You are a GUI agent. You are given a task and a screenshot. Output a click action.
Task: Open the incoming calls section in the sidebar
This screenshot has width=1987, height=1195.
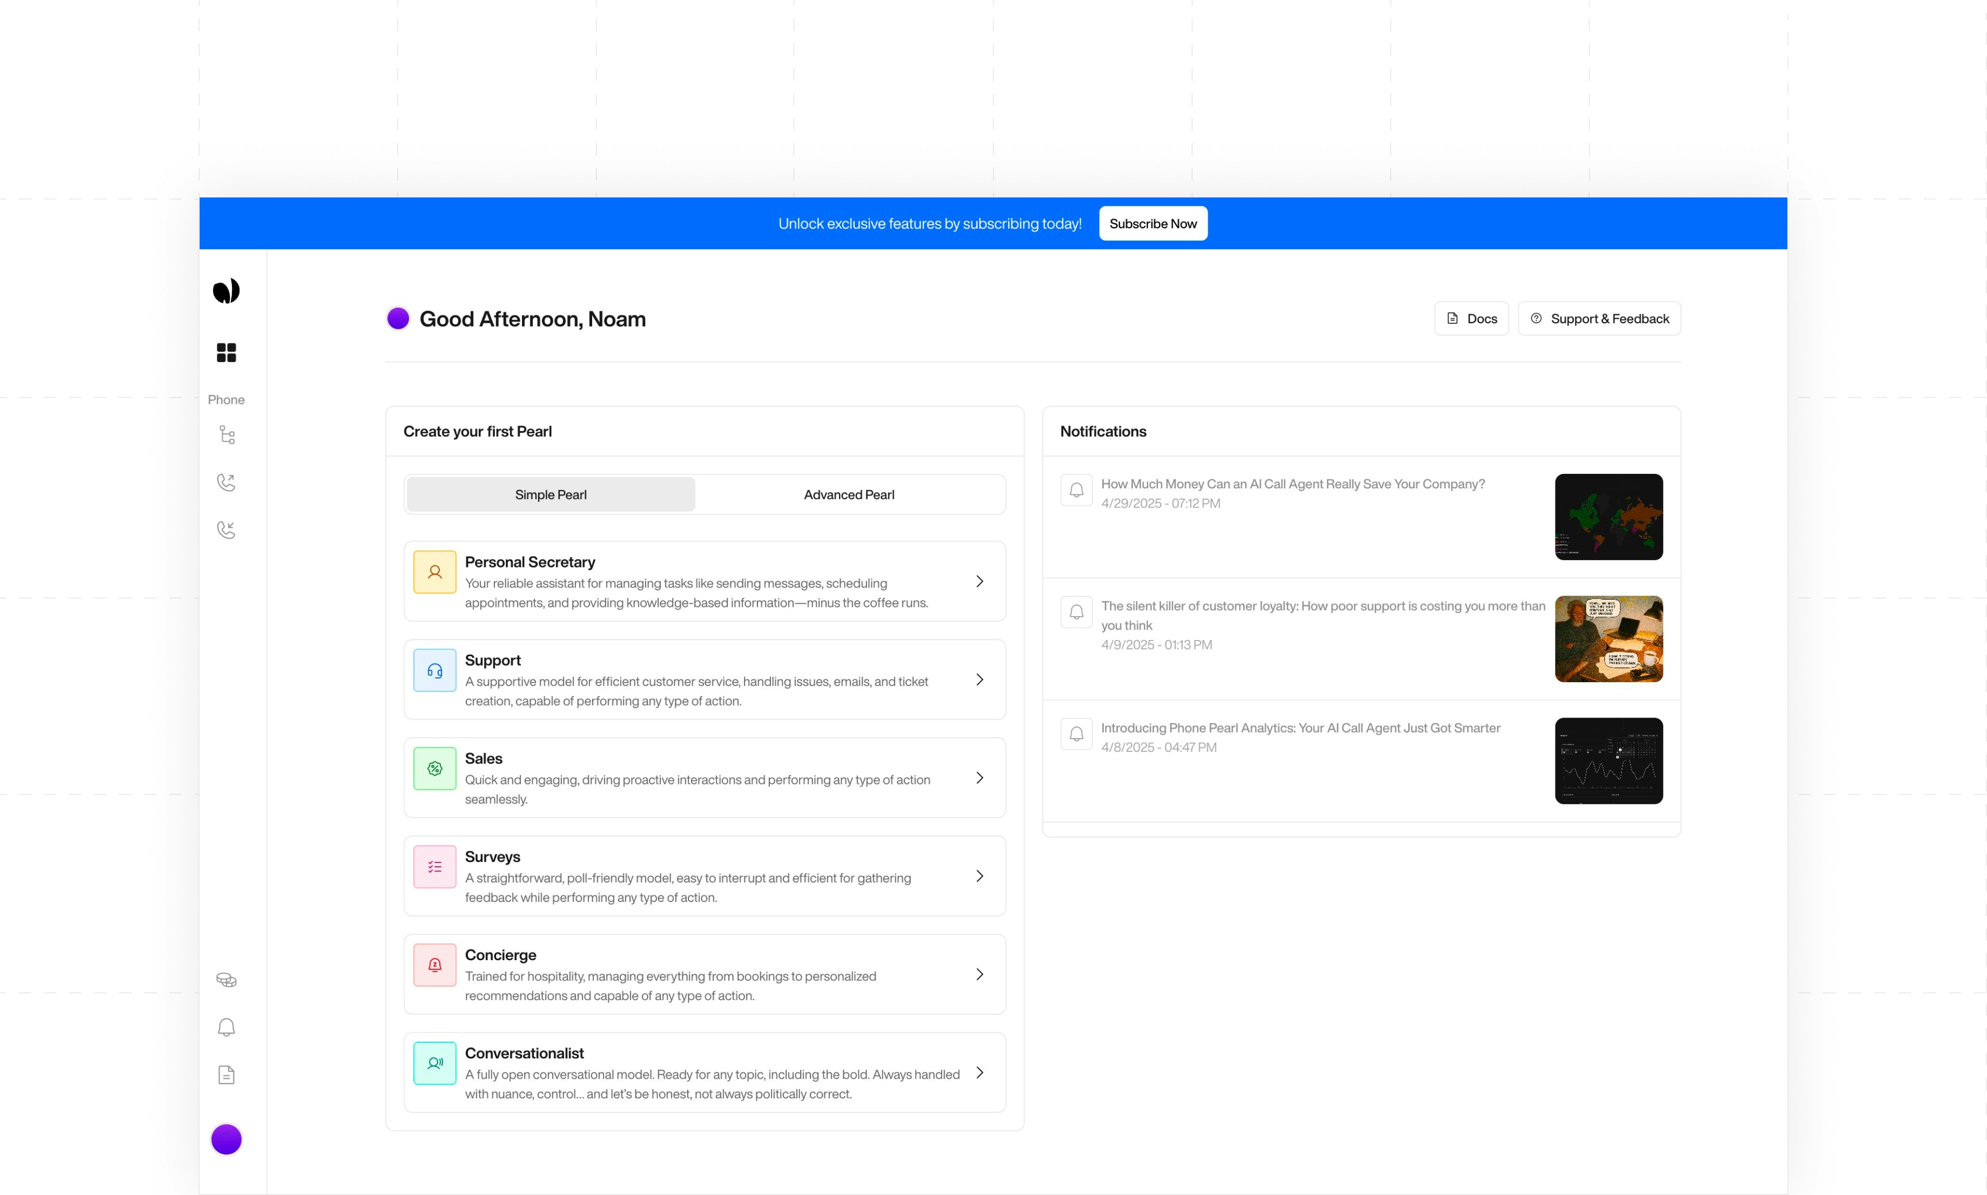point(226,529)
